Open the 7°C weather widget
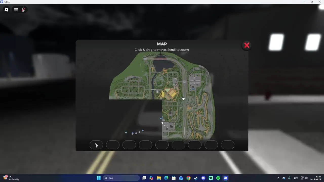This screenshot has height=182, width=324. click(12, 178)
